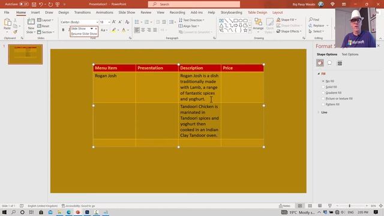Toggle the AutoSave switch

pos(24,4)
